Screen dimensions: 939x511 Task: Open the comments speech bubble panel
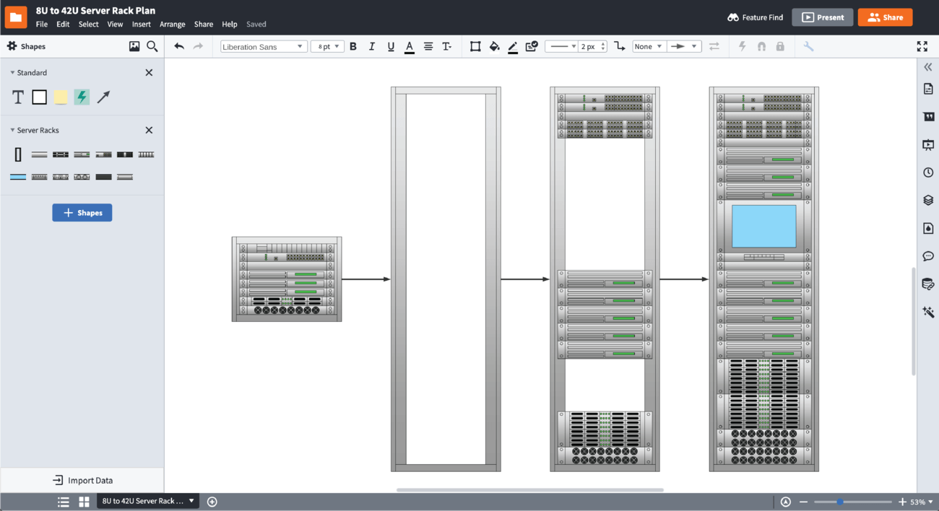(x=928, y=256)
